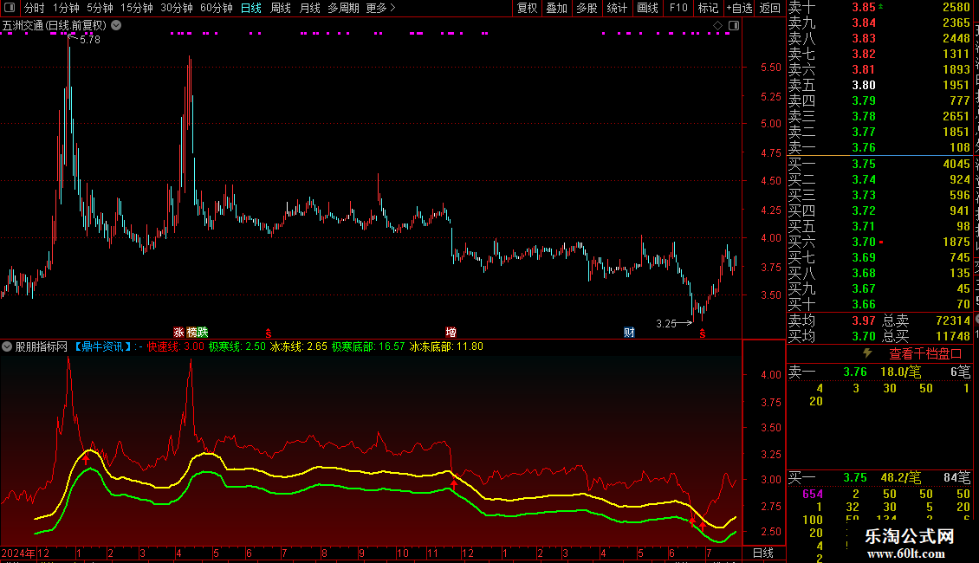979x563 pixels.
Task: Click the 买六 bid row at 3.70
Action: coord(879,242)
